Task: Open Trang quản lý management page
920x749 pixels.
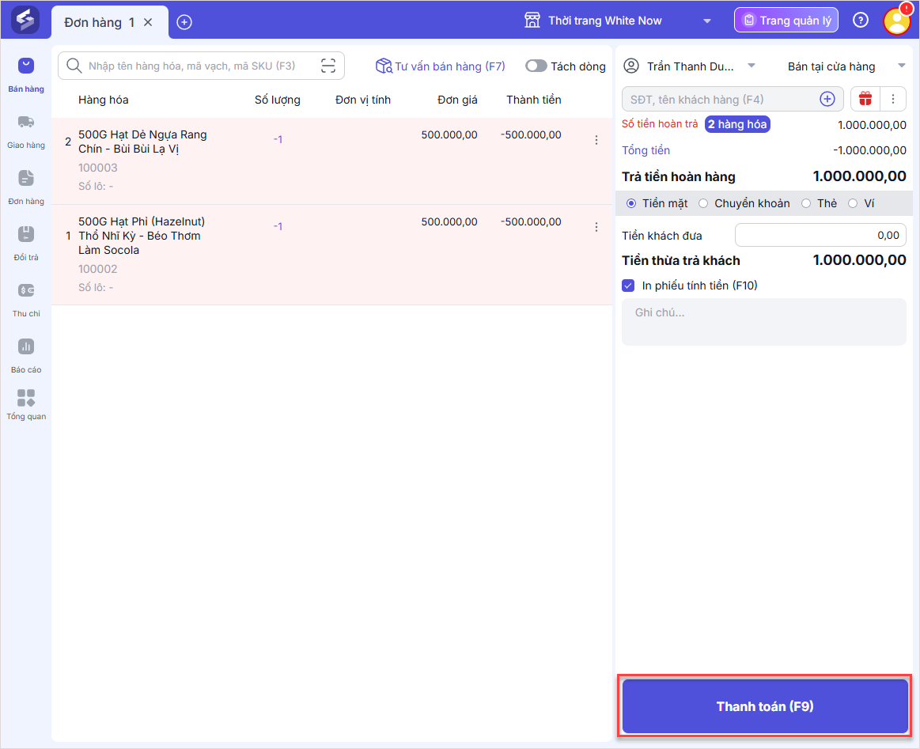Action: pyautogui.click(x=786, y=21)
